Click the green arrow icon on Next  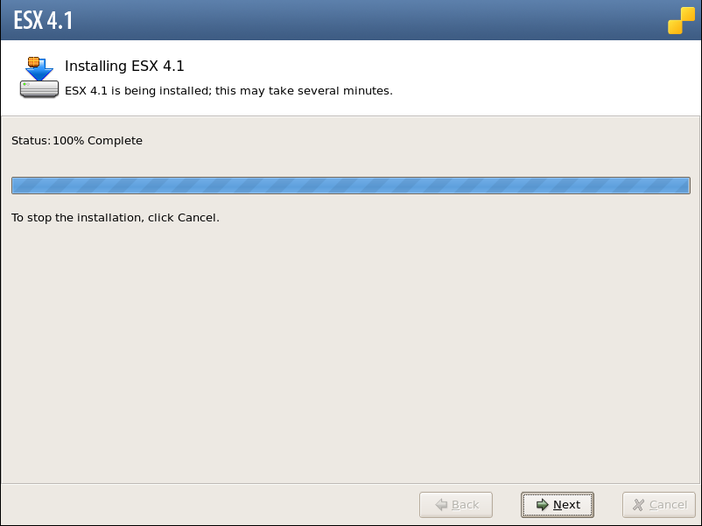coord(542,504)
